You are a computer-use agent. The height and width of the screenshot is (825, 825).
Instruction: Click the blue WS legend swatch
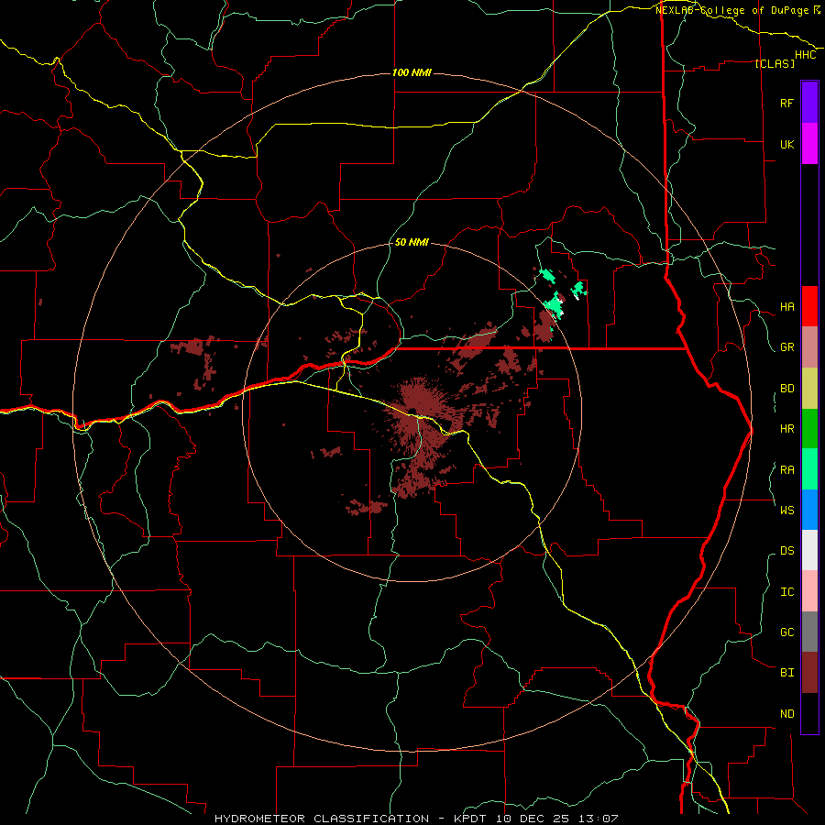coord(809,510)
